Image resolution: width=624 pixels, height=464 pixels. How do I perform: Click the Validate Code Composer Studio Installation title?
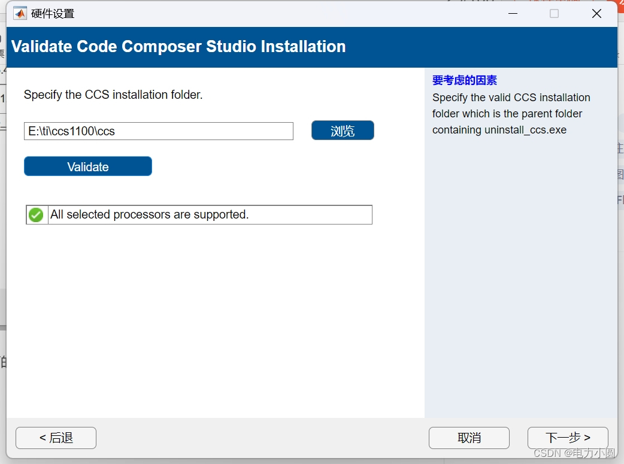pos(178,47)
